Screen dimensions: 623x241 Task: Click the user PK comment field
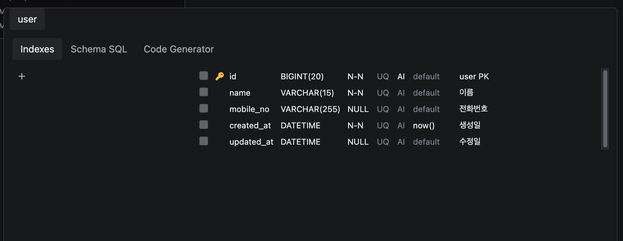coord(474,77)
